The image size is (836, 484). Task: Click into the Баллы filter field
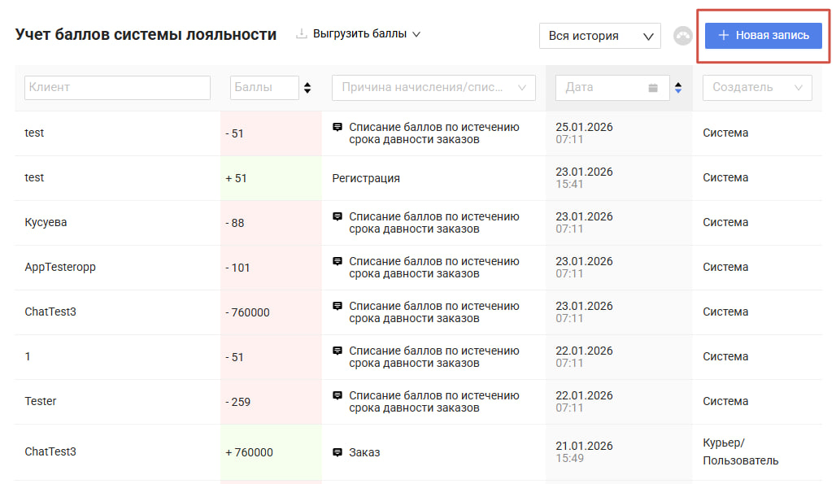pyautogui.click(x=263, y=88)
